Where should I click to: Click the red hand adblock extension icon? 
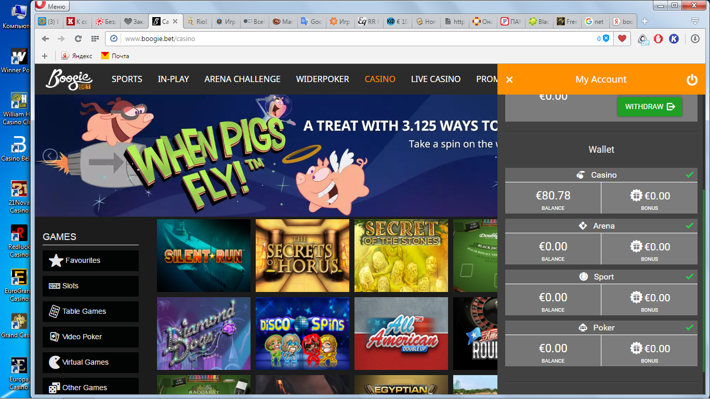pos(659,38)
